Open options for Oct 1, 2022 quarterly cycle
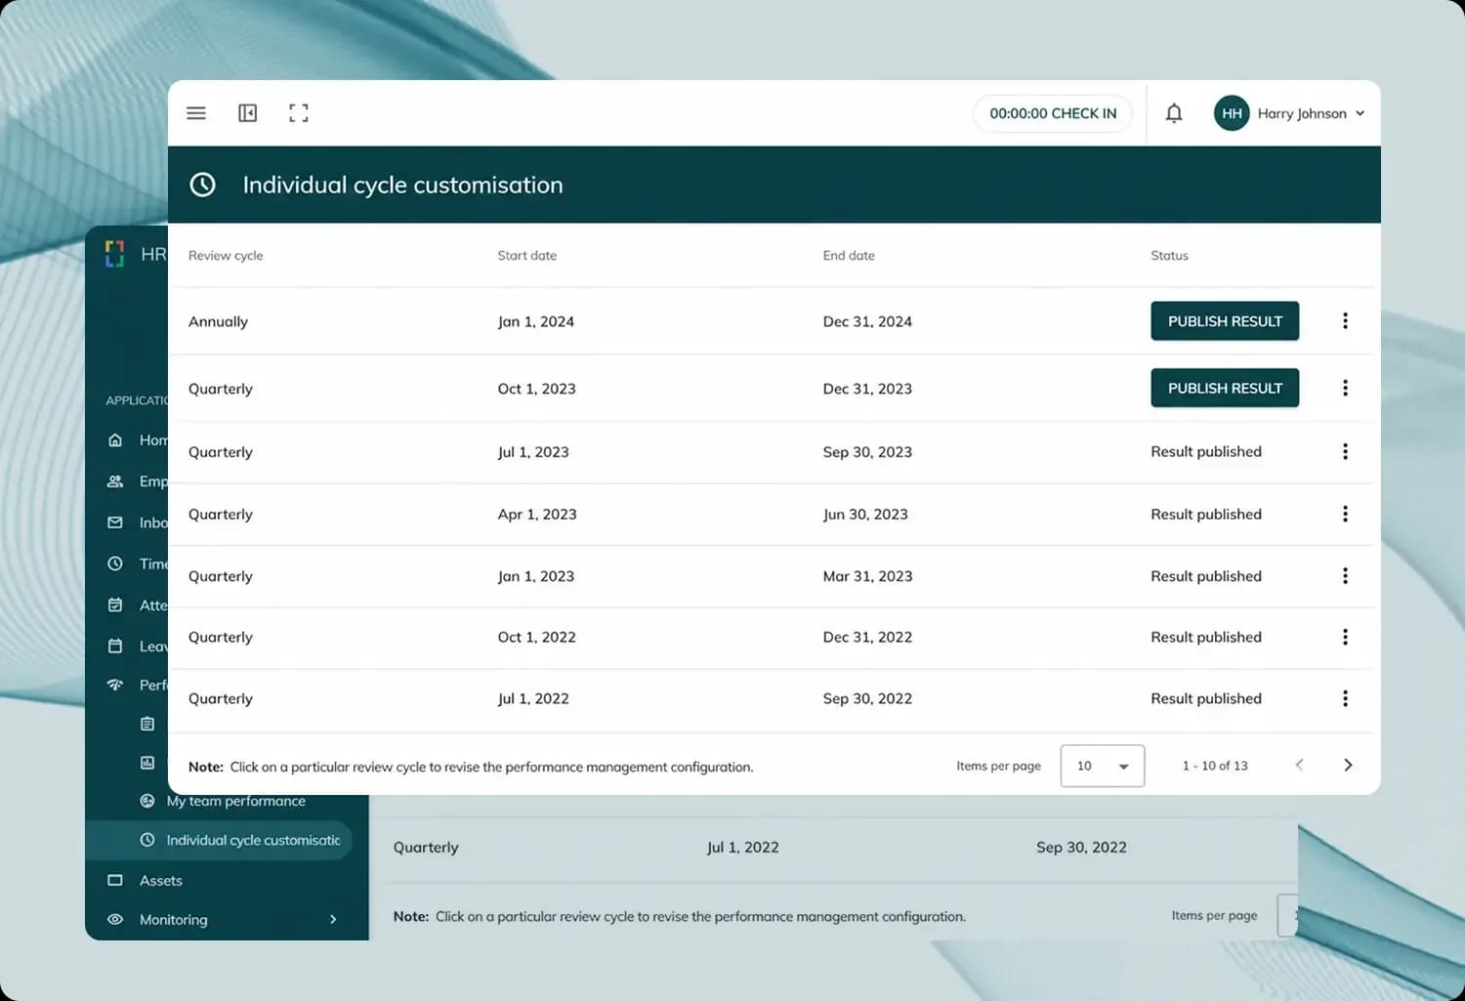The height and width of the screenshot is (1001, 1465). [x=1345, y=637]
